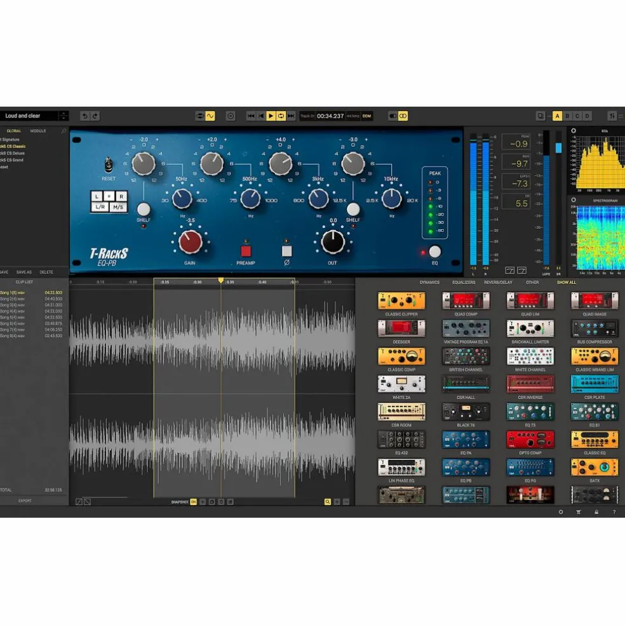Open the mixer sliders icon
The image size is (625, 625).
point(612,116)
